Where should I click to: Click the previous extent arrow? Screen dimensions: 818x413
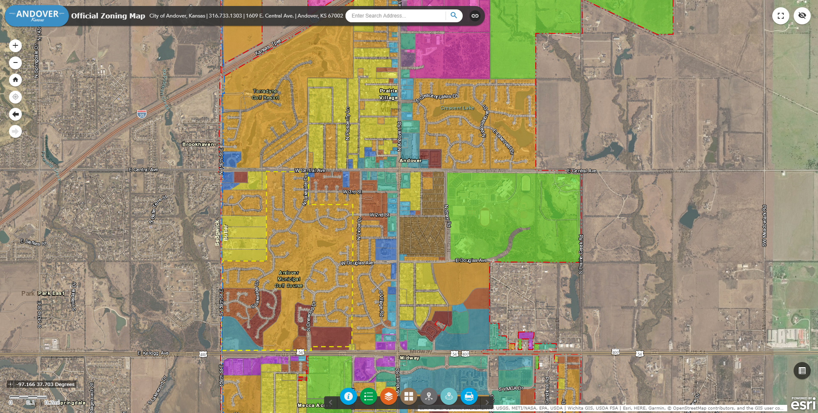tap(15, 114)
